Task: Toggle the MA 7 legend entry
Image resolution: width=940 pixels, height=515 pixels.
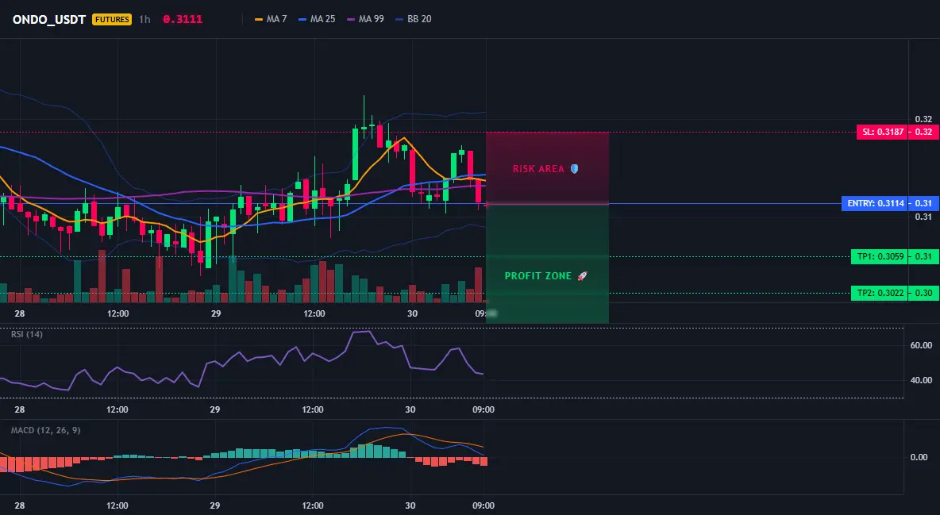Action: coord(271,19)
